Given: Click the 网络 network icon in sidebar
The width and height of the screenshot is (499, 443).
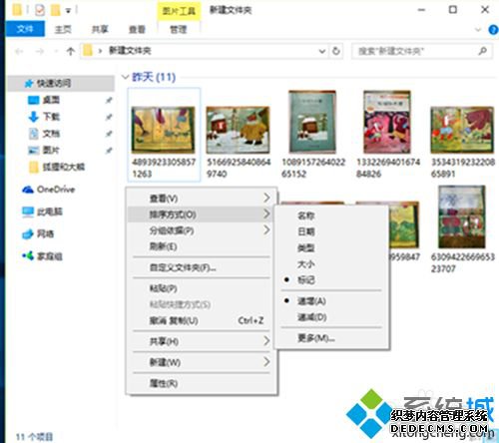Looking at the screenshot, I should pos(28,234).
